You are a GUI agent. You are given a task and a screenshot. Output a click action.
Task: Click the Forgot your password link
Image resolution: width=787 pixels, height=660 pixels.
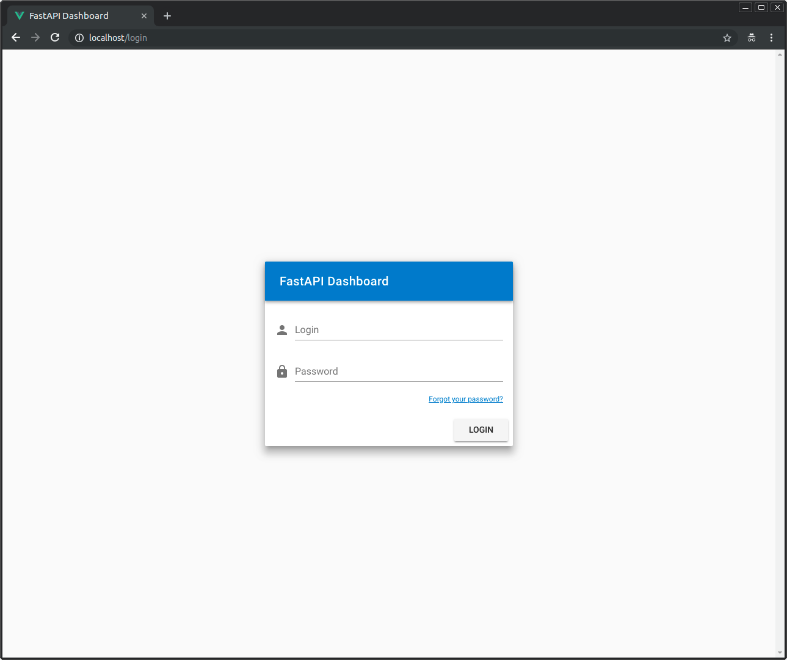[465, 398]
